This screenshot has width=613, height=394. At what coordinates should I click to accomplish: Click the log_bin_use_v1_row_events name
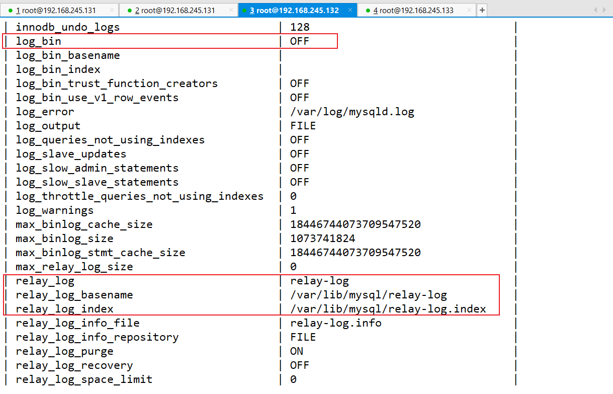pyautogui.click(x=97, y=98)
